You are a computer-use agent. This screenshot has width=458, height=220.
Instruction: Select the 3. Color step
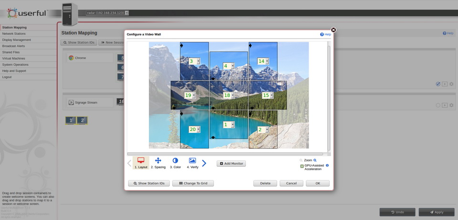pos(175,163)
